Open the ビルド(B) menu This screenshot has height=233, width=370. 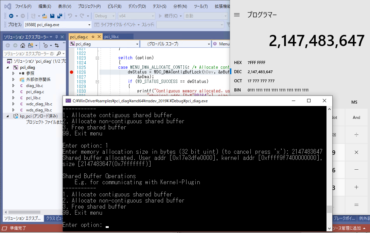114,6
